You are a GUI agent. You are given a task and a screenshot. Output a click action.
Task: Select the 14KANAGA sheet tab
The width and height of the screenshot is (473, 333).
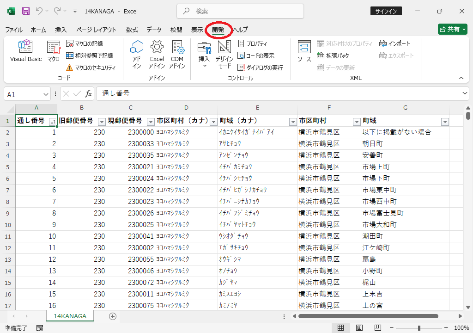pos(70,316)
